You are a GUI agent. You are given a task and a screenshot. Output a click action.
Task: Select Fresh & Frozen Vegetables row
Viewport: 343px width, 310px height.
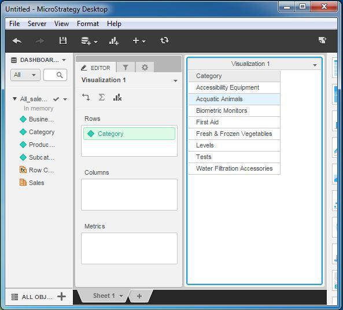pyautogui.click(x=234, y=134)
